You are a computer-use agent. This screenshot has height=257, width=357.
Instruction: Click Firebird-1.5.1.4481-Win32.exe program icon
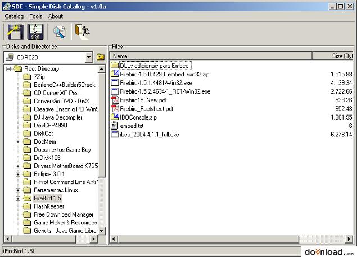[x=115, y=82]
